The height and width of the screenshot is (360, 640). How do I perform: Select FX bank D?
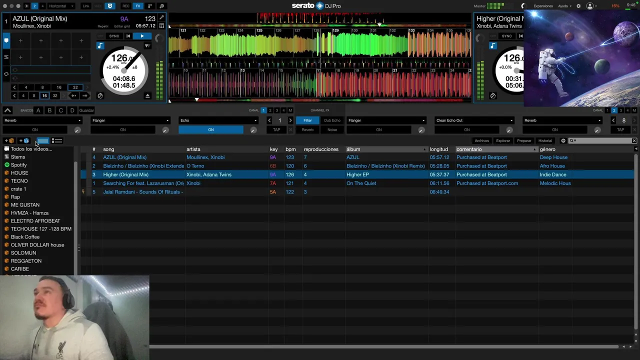(x=72, y=110)
